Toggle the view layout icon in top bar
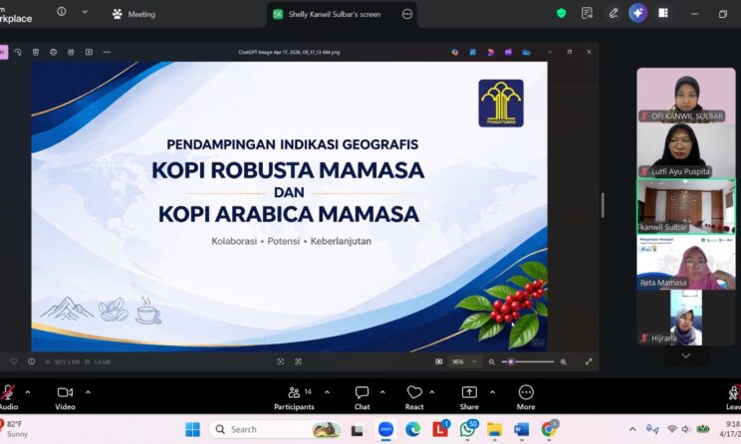The width and height of the screenshot is (741, 444). point(663,13)
